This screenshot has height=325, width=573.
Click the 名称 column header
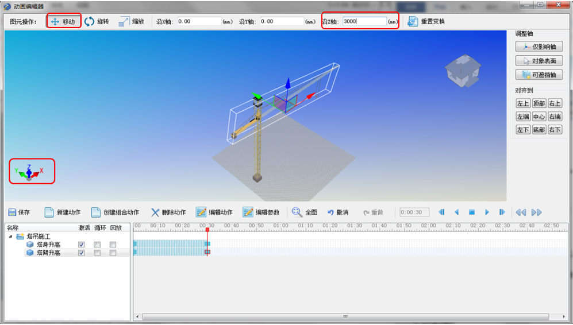click(x=13, y=228)
